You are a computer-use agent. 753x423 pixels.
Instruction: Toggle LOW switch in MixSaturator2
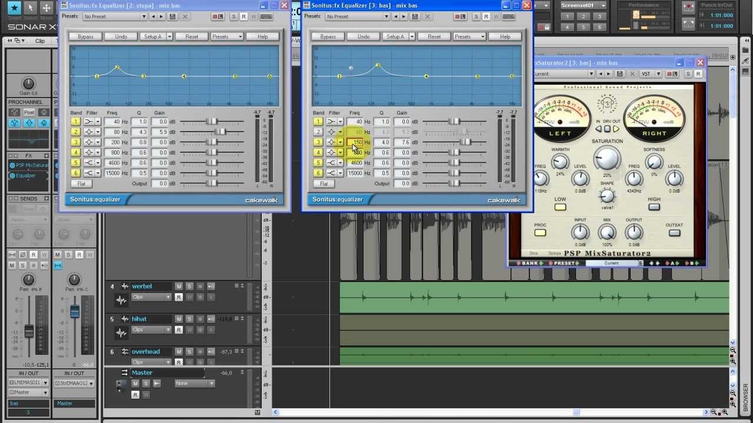pyautogui.click(x=560, y=207)
